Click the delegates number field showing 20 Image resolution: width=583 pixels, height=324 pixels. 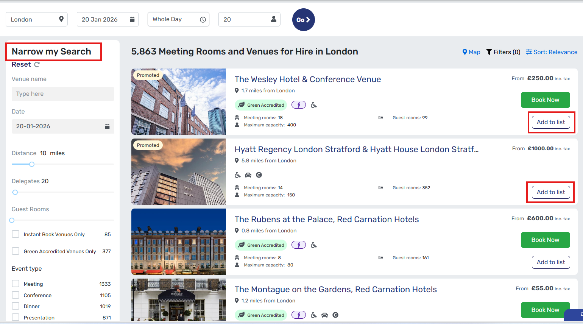coord(249,19)
